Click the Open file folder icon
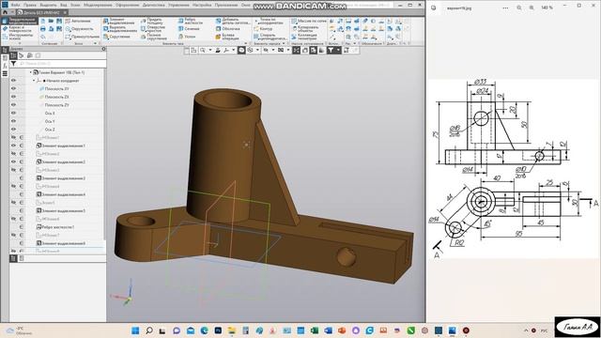Image resolution: width=601 pixels, height=338 pixels. pyautogui.click(x=51, y=21)
